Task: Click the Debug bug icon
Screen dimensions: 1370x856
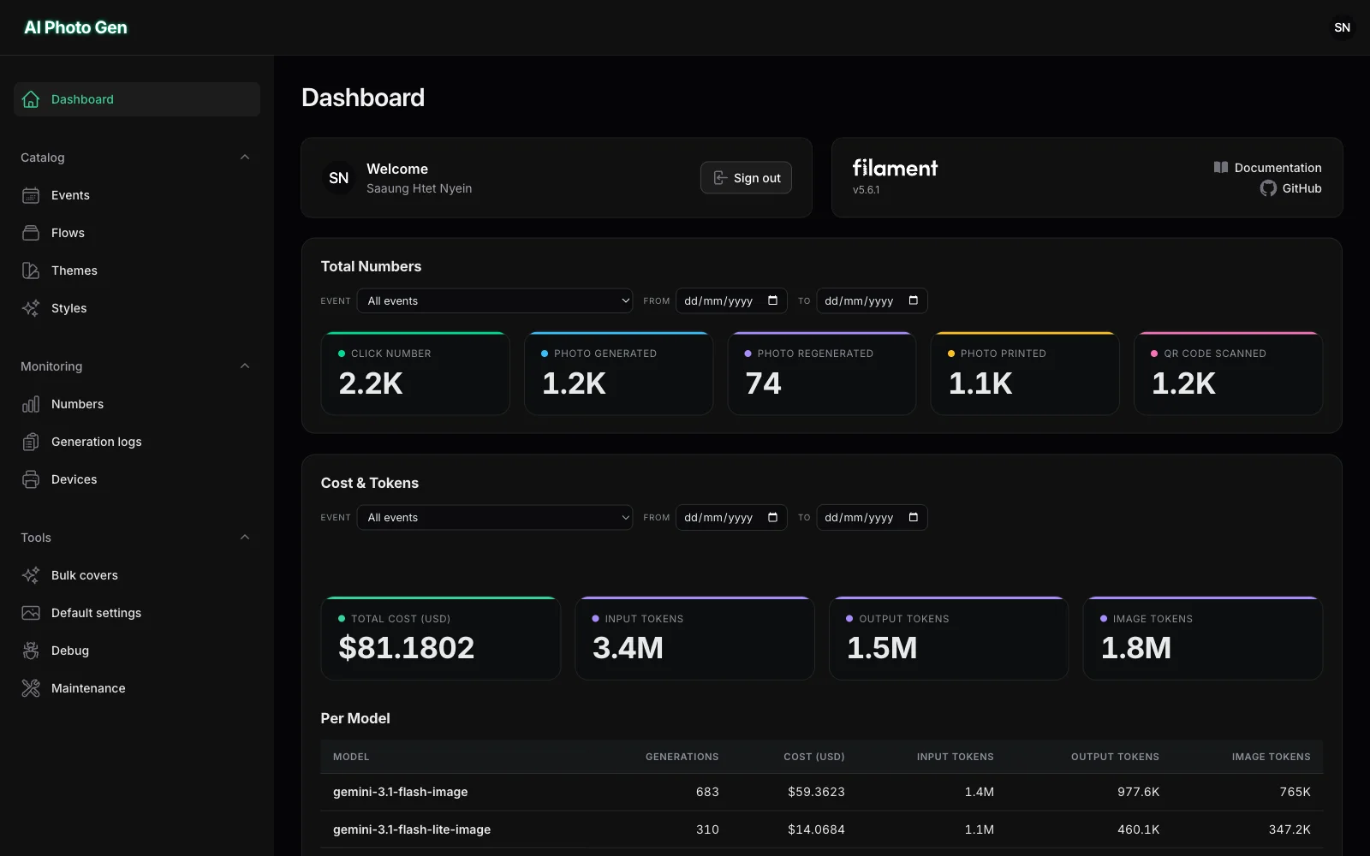Action: point(31,651)
